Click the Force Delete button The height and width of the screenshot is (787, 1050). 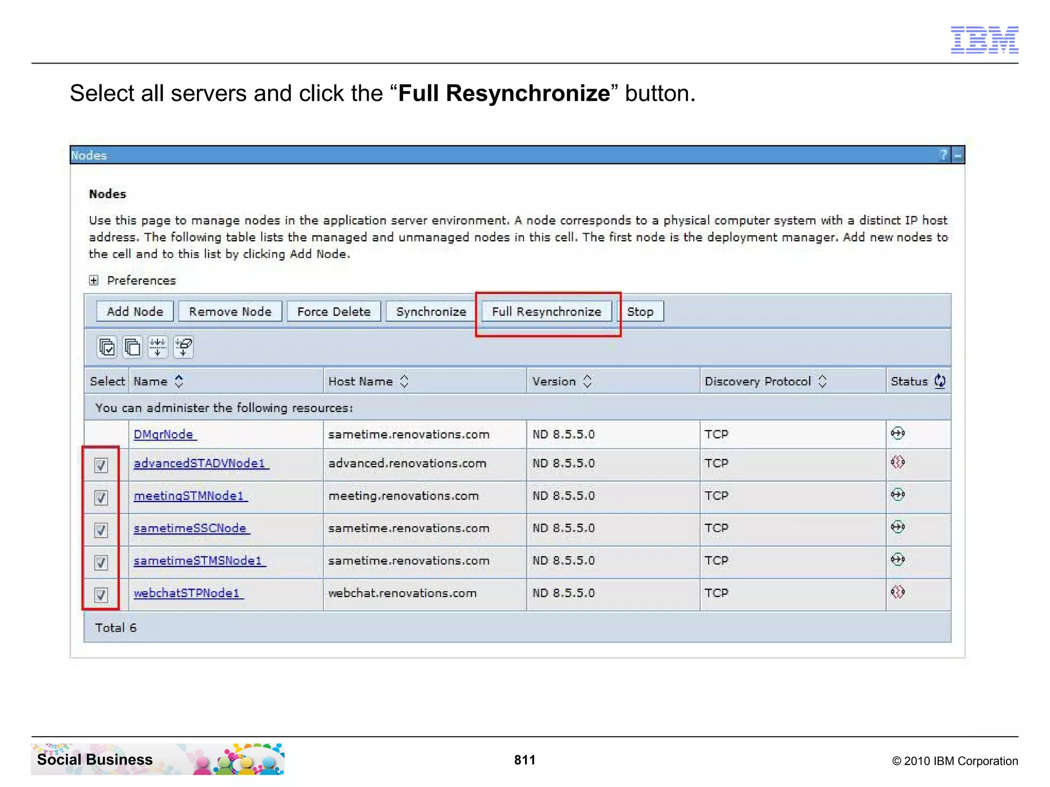[x=334, y=312]
